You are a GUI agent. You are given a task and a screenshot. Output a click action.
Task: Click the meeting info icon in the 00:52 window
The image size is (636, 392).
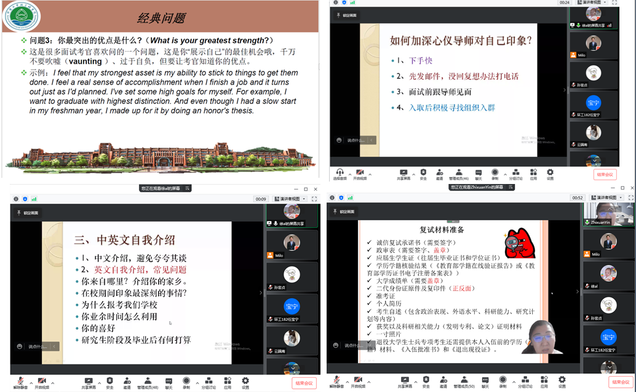[332, 198]
